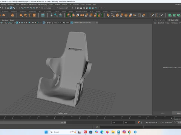
Task: Open the Deform menu
Action: pyautogui.click(x=64, y=4)
